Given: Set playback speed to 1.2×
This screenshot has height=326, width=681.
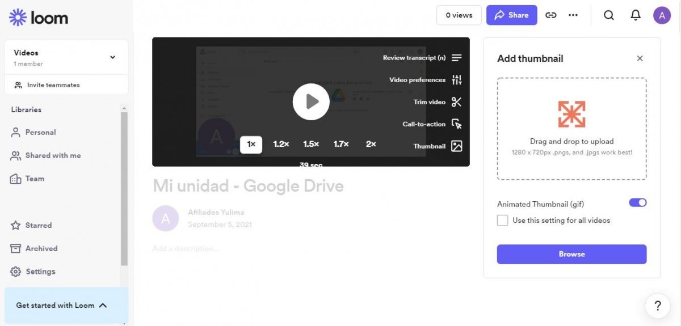Looking at the screenshot, I should point(281,144).
